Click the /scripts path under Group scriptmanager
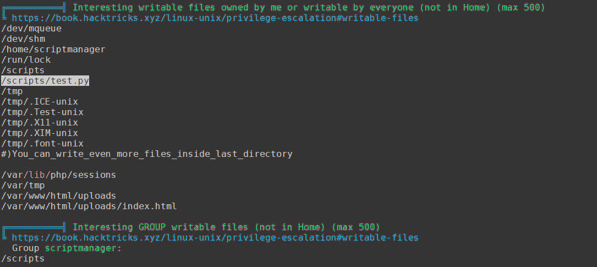 point(23,259)
